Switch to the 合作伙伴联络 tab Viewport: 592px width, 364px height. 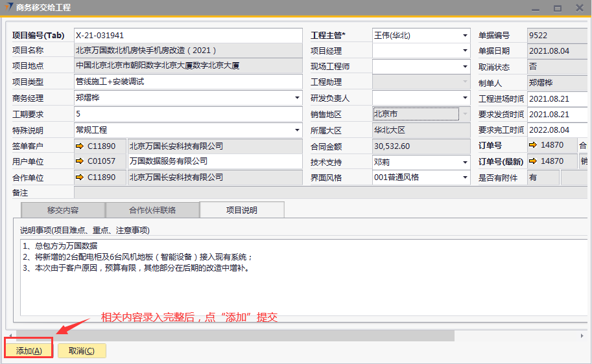pyautogui.click(x=152, y=210)
